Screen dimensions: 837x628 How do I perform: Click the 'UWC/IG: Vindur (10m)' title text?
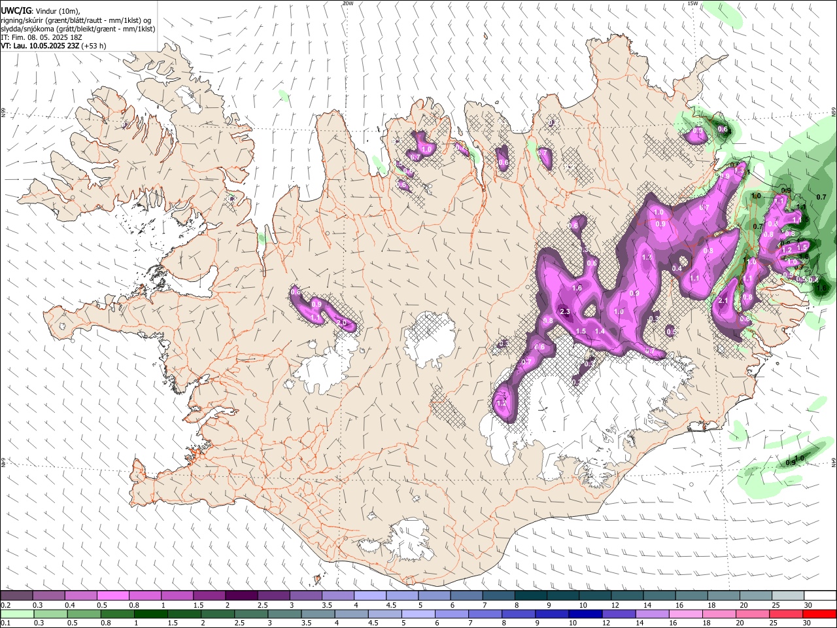[40, 11]
